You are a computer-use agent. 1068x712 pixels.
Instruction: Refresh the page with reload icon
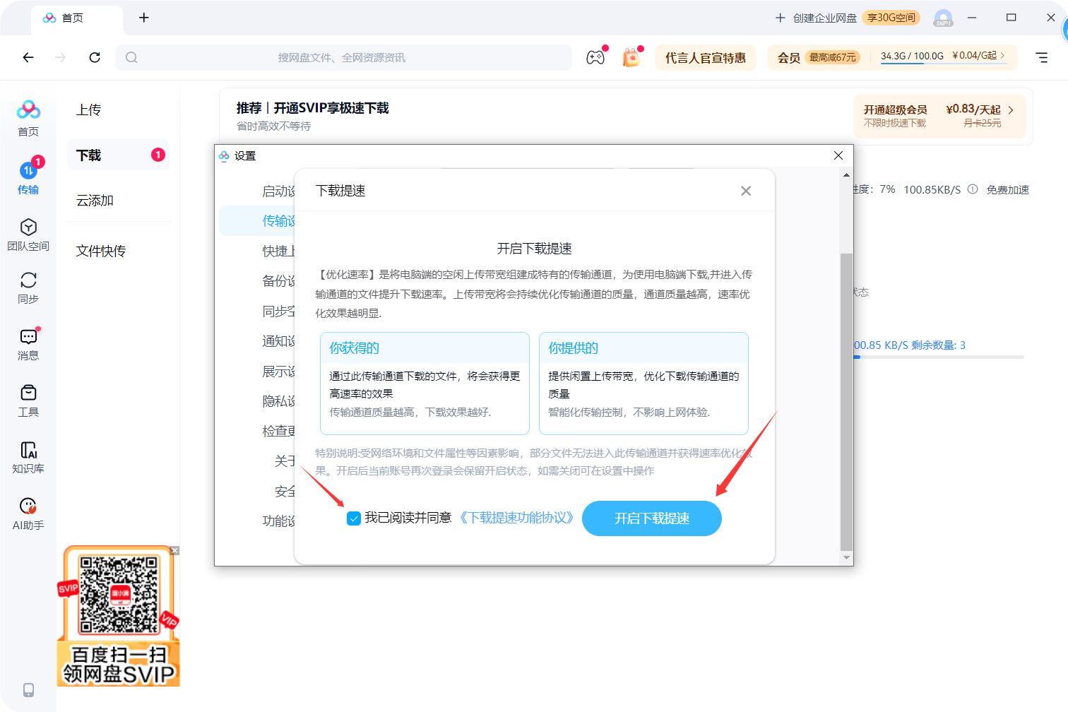coord(95,57)
